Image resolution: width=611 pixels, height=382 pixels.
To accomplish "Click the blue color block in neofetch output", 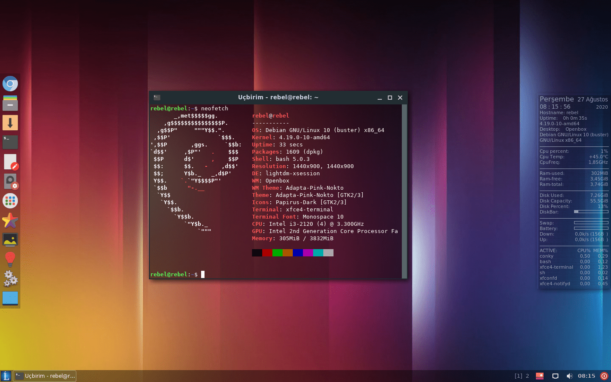I will click(x=298, y=253).
